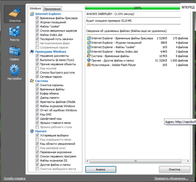Image resolution: width=196 pixels, height=182 pixels.
Task: Click the Система Windows flag icon
Action: click(x=32, y=81)
